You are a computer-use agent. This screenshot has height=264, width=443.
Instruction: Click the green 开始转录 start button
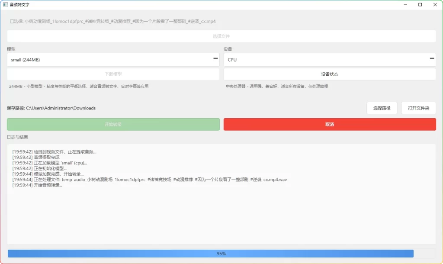coord(112,124)
